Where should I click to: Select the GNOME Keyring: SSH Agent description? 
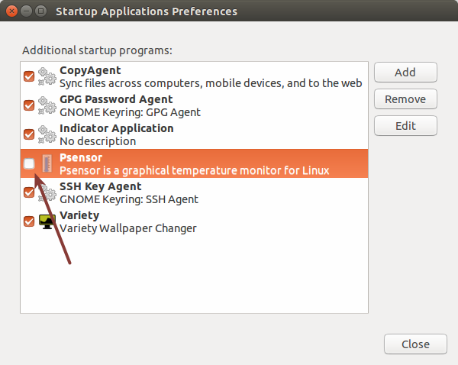[x=129, y=199]
